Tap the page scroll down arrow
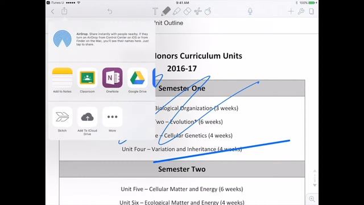The width and height of the screenshot is (364, 205). coord(315,185)
